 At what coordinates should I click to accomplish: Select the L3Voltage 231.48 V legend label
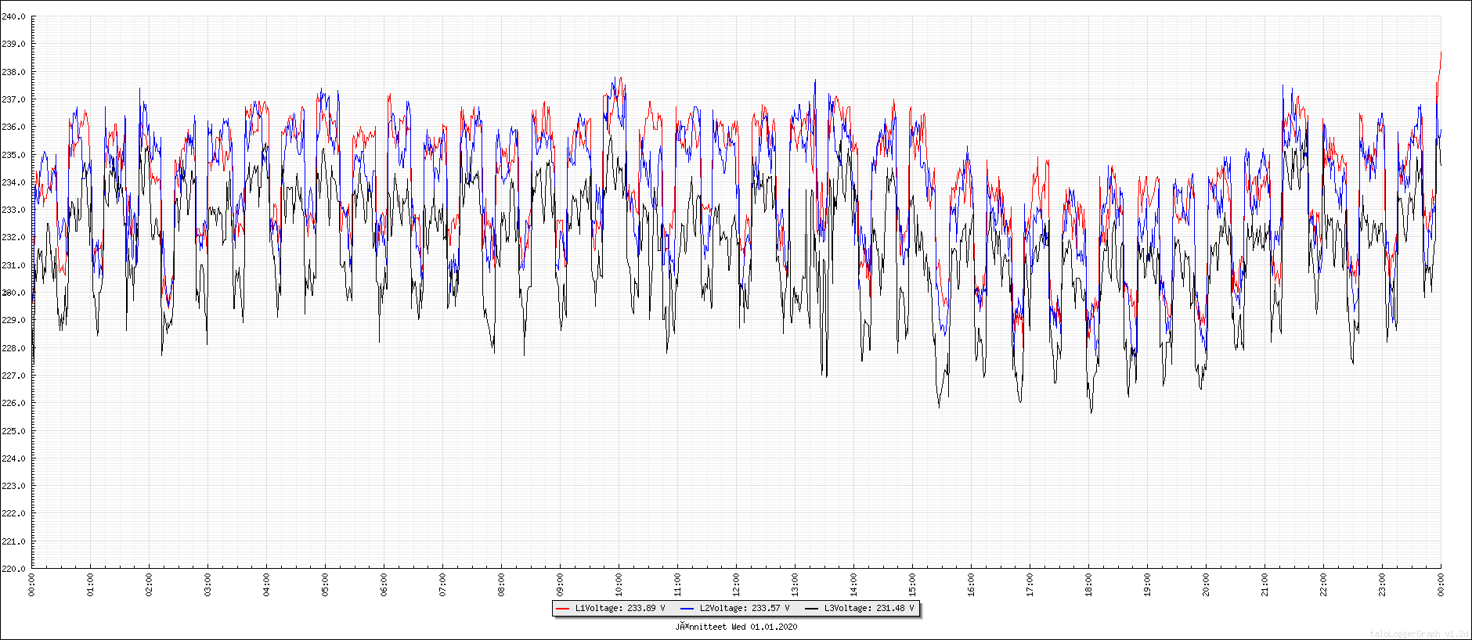pos(868,608)
